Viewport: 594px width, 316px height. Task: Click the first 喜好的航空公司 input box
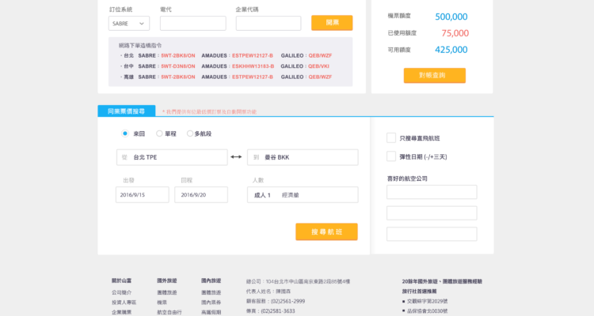tap(432, 192)
